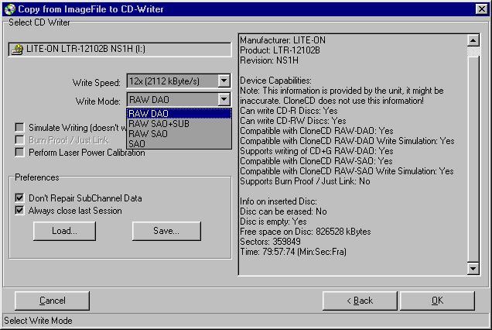Select the LITE-ON LTR-12102B drive icon
Image resolution: width=492 pixels, height=330 pixels.
[x=17, y=50]
